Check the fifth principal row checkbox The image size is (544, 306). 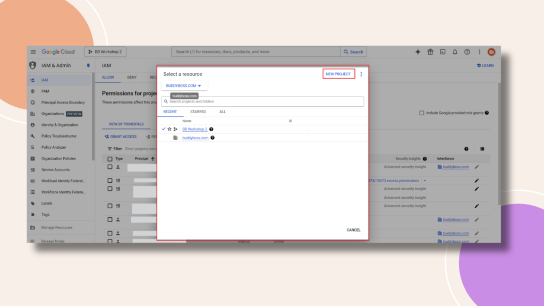tap(109, 219)
